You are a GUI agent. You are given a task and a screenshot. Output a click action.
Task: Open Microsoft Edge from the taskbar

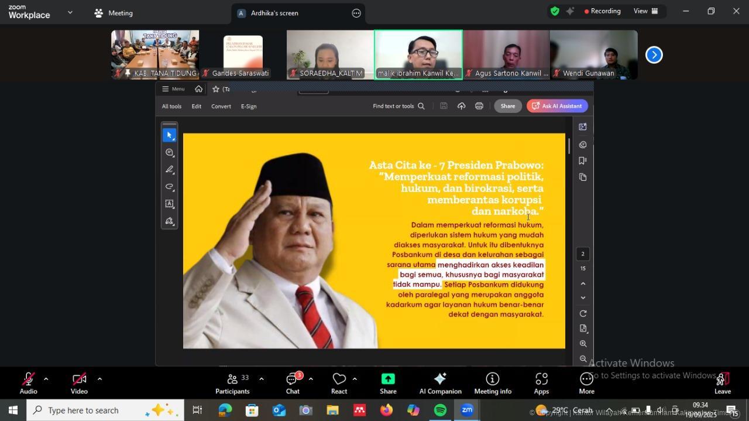click(225, 410)
